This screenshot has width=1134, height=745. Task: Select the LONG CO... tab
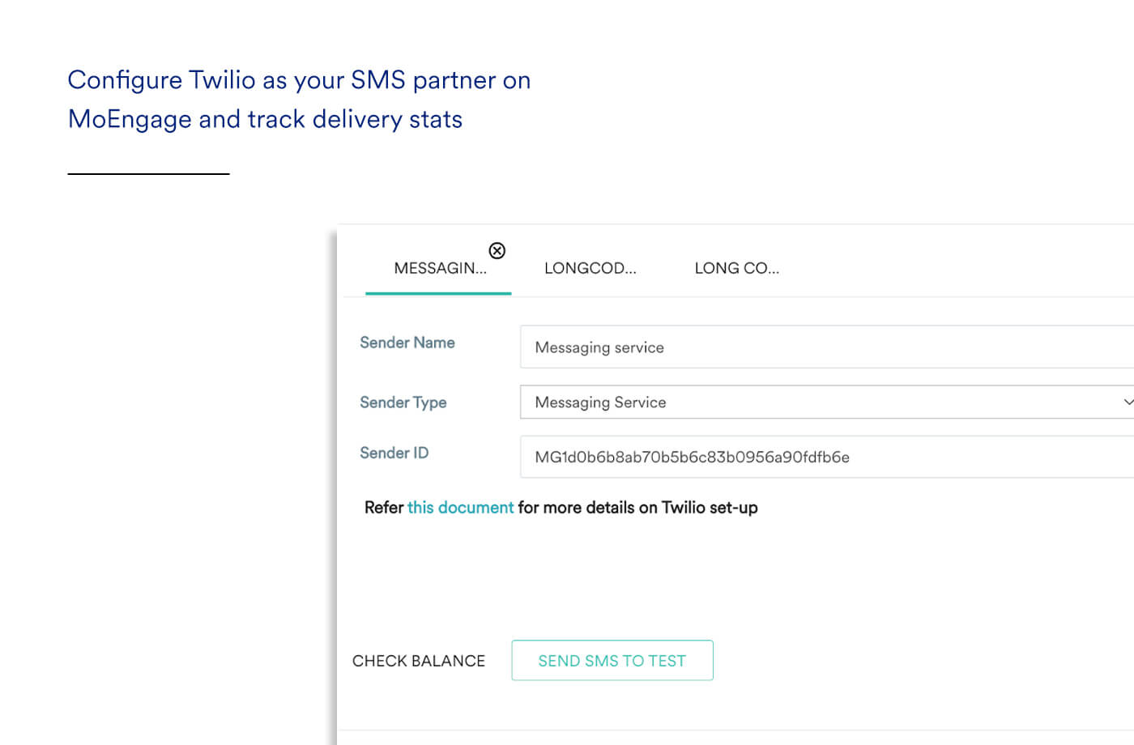(x=736, y=268)
